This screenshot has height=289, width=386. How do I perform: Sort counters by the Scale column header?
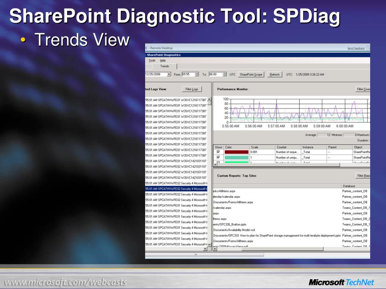[262, 147]
